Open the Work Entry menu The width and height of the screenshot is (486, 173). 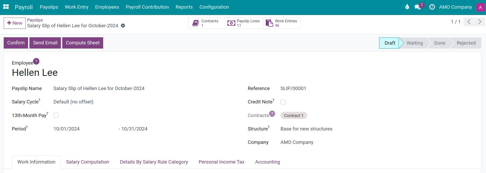coord(77,7)
